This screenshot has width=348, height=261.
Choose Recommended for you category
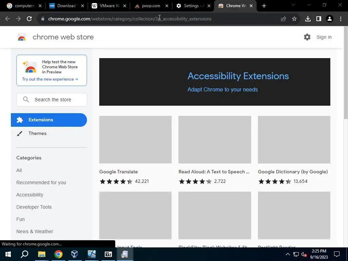point(41,182)
